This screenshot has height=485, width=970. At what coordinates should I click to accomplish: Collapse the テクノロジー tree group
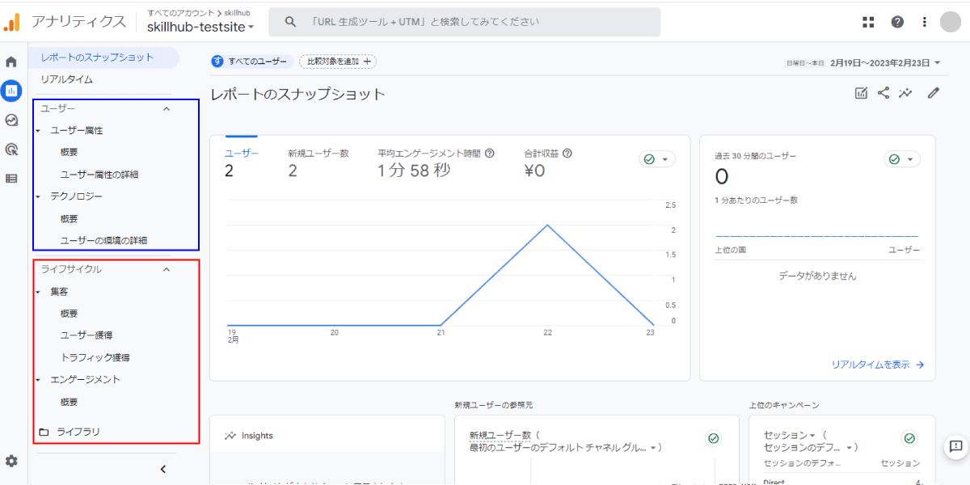pyautogui.click(x=38, y=196)
